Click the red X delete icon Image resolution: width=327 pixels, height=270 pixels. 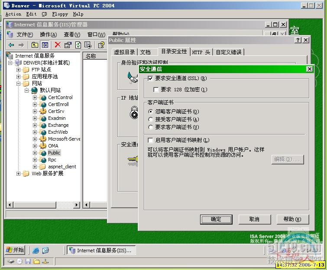point(58,45)
